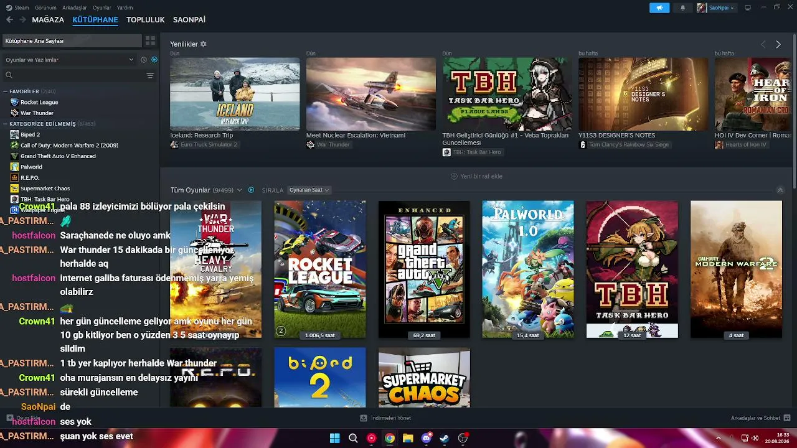Click the recent activity clock filter icon
Screen dimensions: 797x448
(144, 60)
